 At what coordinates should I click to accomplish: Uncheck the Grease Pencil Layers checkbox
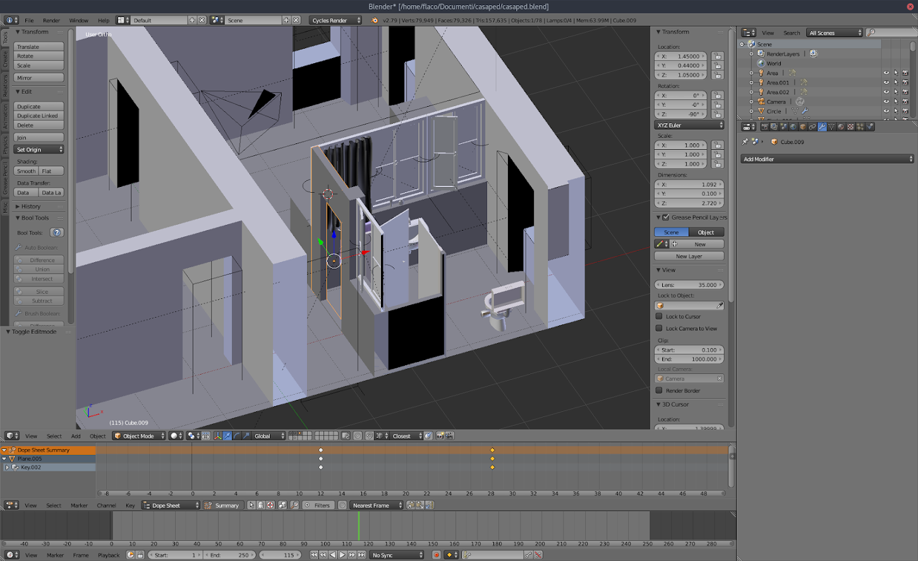pyautogui.click(x=666, y=217)
